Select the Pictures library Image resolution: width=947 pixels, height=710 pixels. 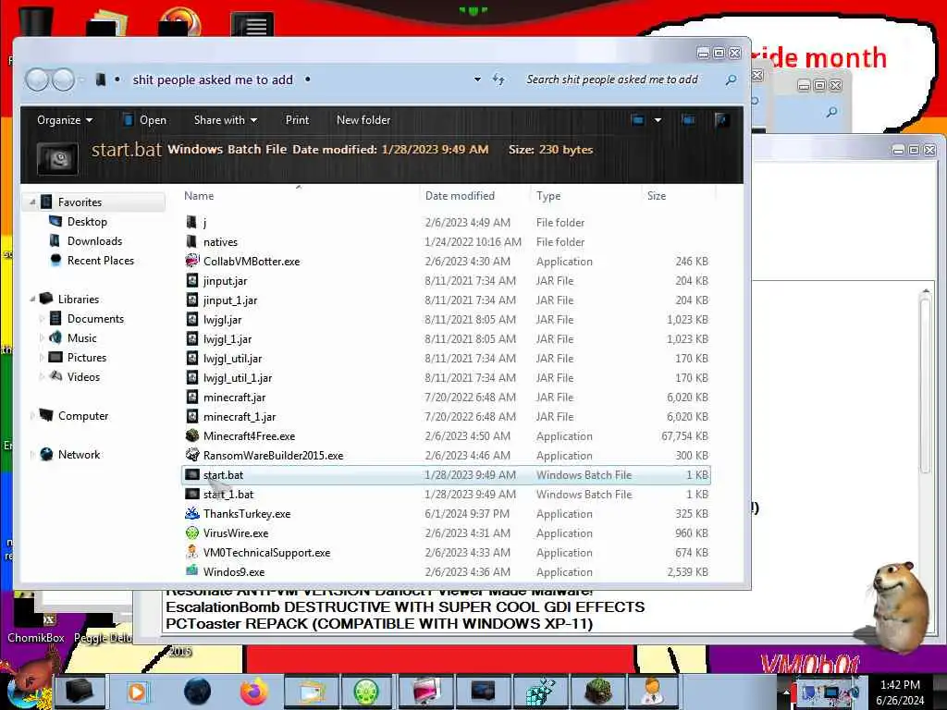(86, 358)
